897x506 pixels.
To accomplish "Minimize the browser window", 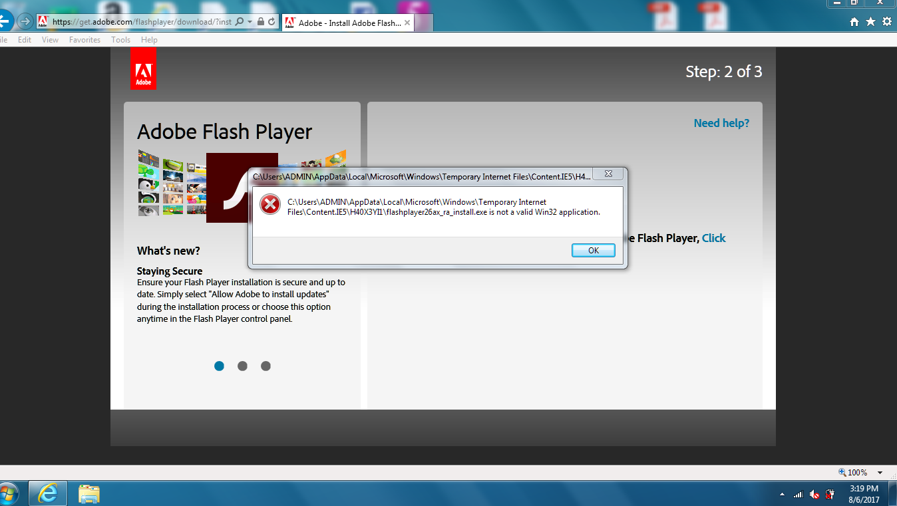I will (837, 3).
